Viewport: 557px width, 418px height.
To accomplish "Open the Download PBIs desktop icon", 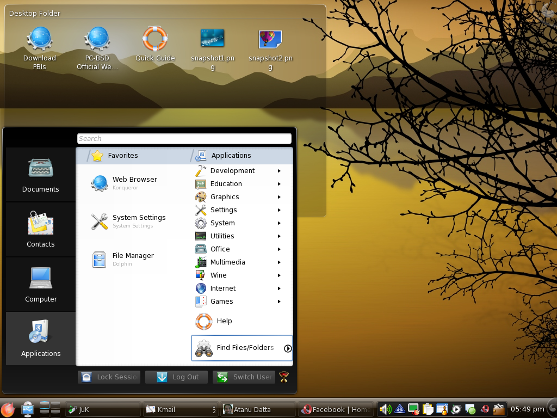I will coord(39,39).
